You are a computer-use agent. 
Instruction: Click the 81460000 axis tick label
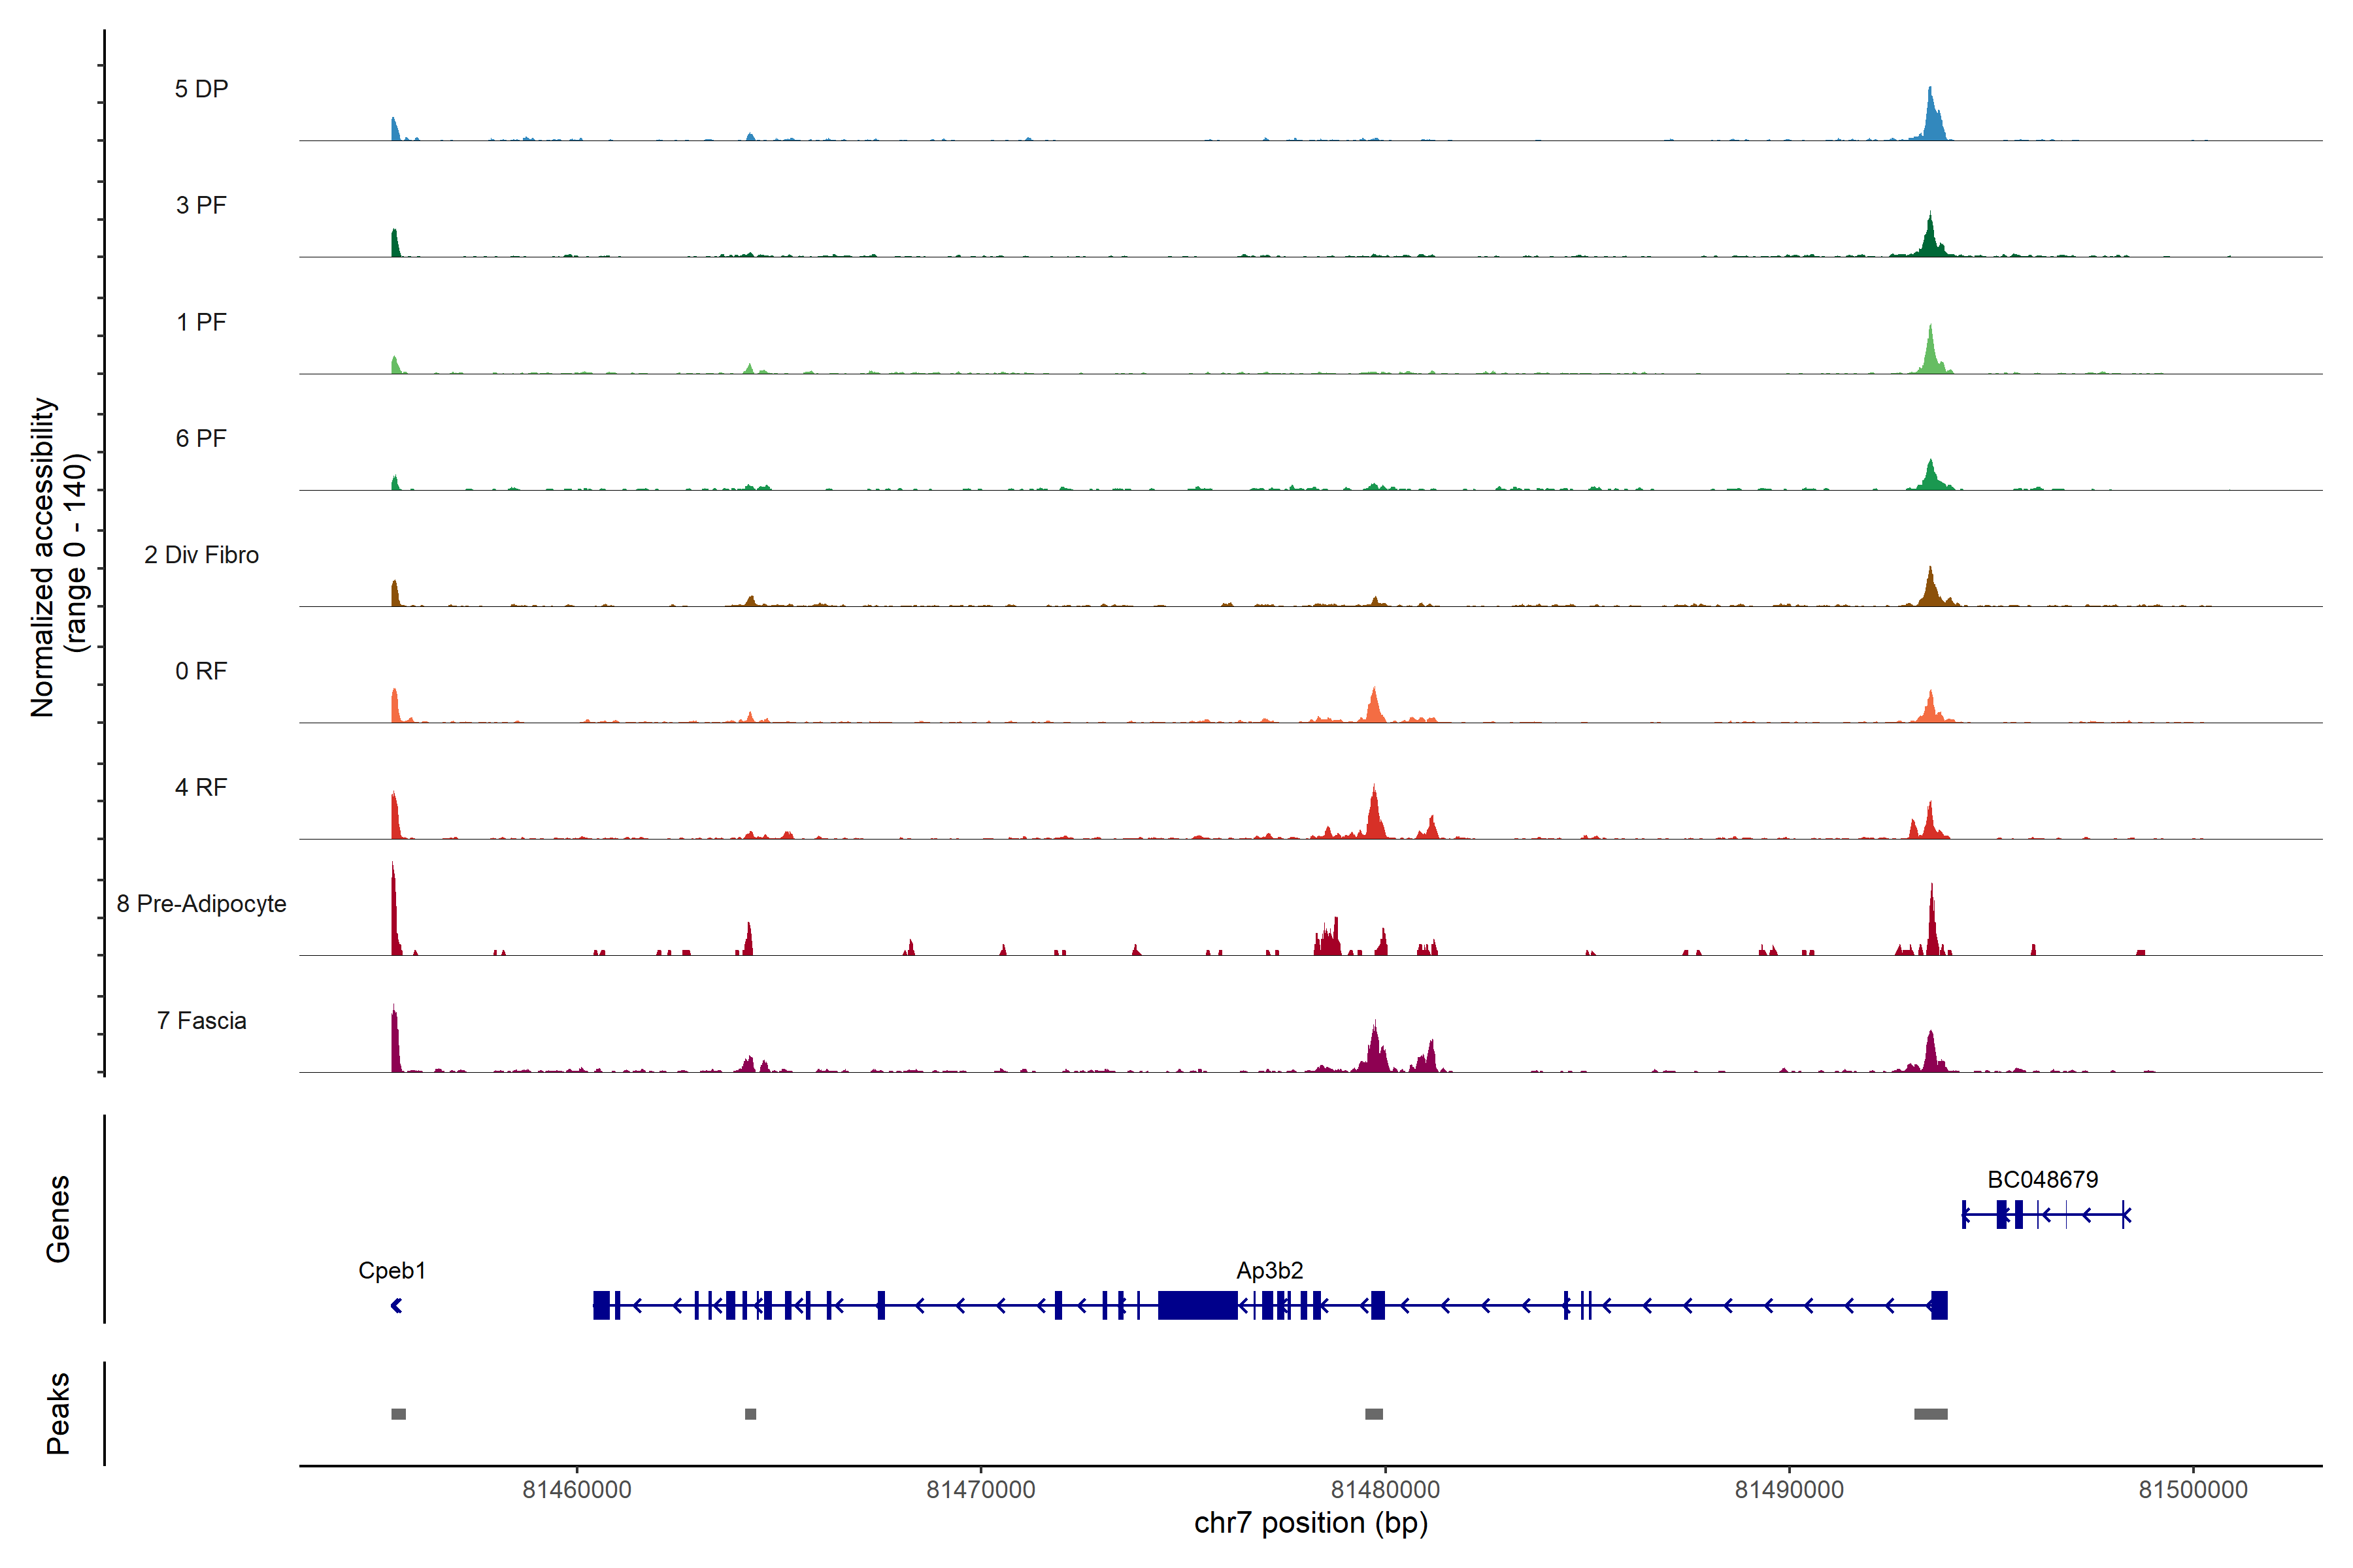(x=577, y=1490)
